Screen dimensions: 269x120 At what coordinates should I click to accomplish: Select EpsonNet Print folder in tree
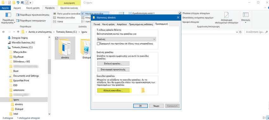click(x=19, y=81)
